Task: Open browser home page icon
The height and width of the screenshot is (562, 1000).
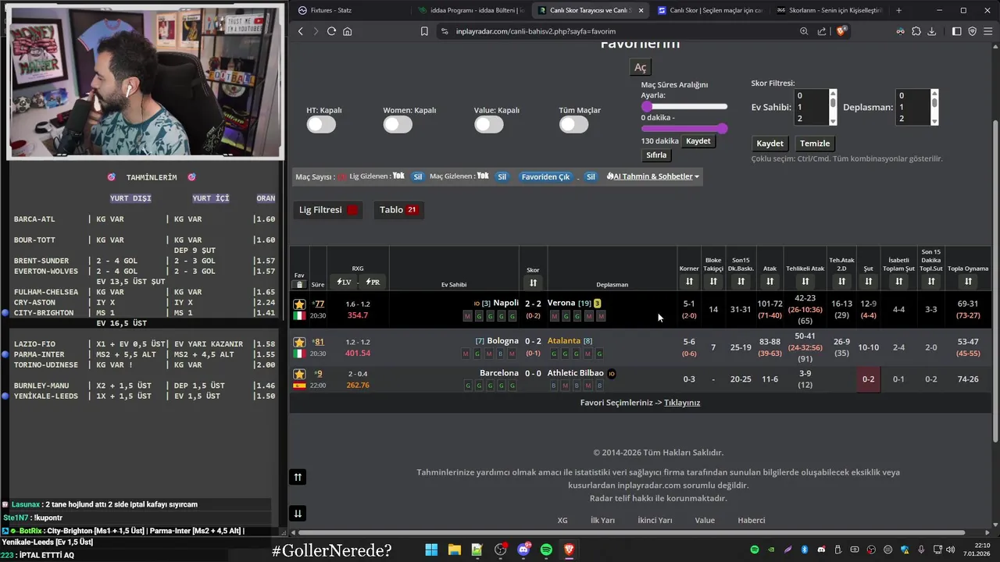Action: coord(347,31)
